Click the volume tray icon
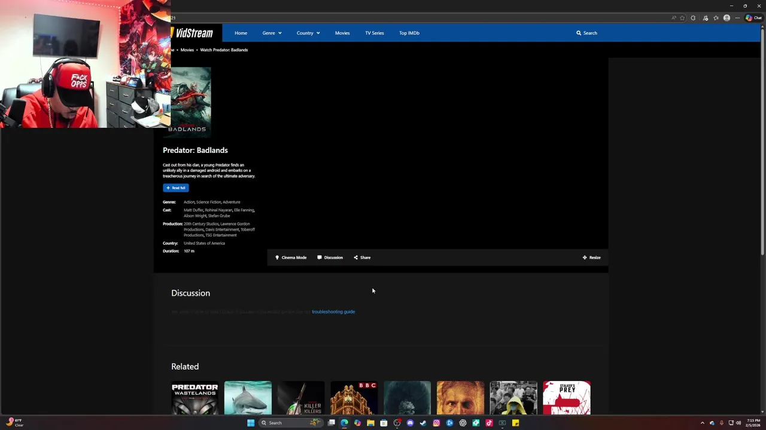Screen dimensions: 766x430 738,423
